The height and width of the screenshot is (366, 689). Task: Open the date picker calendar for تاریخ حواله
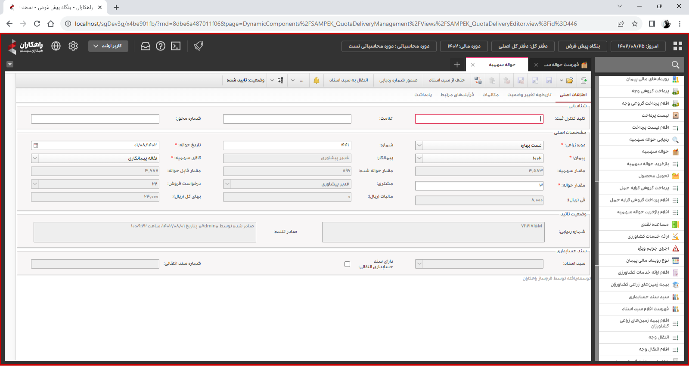point(35,146)
